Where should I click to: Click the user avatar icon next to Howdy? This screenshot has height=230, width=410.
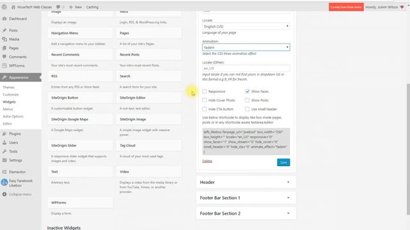tap(402, 7)
